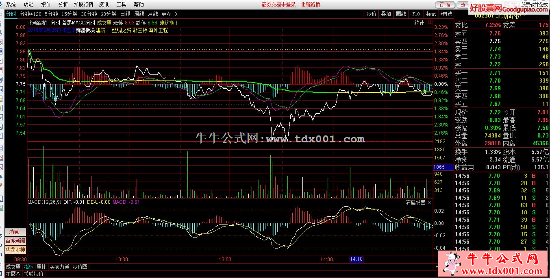The width and height of the screenshot is (550, 279).
Task: Select the 30分钟 period tab
Action: pyautogui.click(x=89, y=14)
